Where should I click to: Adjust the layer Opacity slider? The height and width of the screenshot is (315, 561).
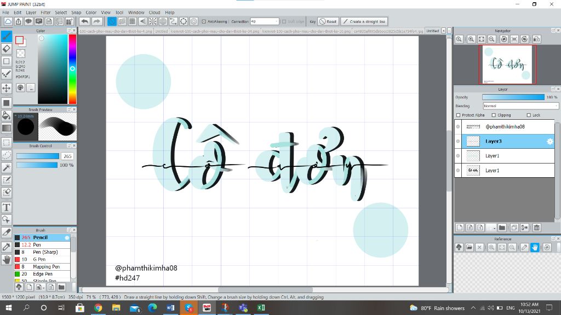point(513,97)
